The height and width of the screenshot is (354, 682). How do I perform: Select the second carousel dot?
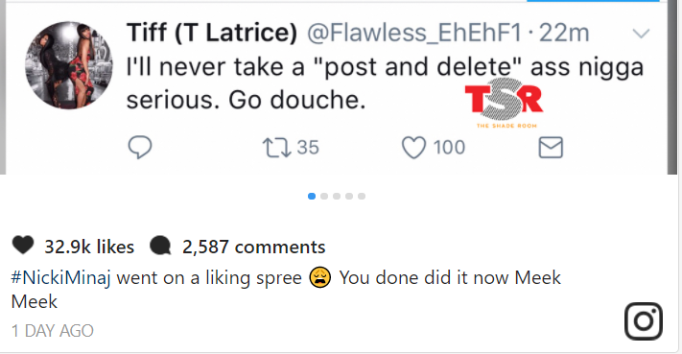[324, 196]
